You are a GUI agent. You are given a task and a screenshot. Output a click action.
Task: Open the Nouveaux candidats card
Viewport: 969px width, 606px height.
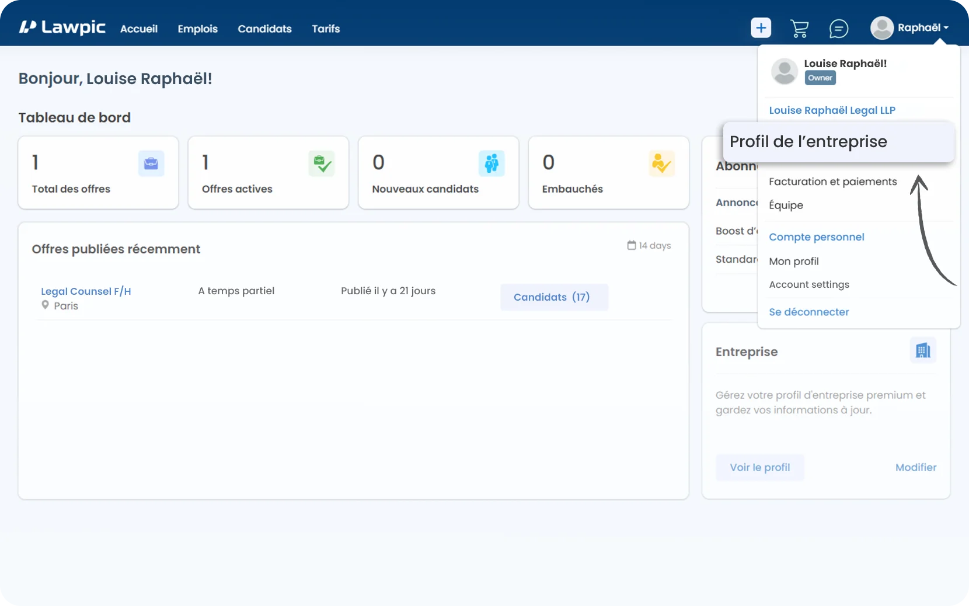point(438,173)
